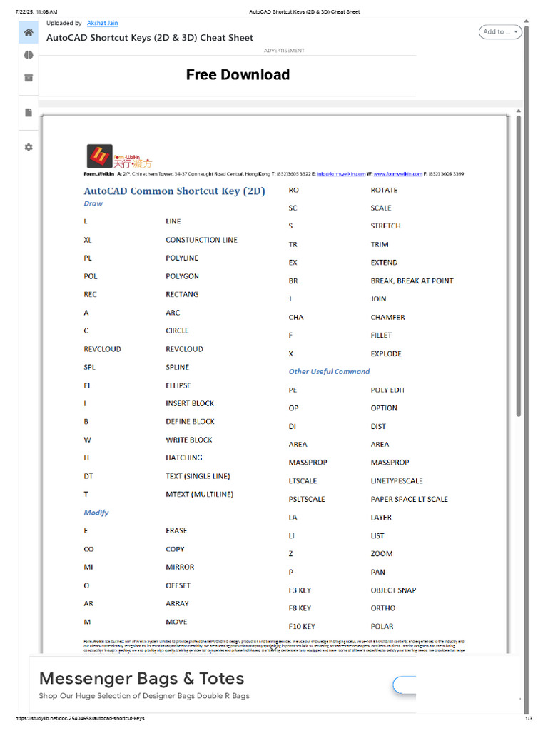Click the AutoCAD Shortcut Keys page title

coord(150,38)
